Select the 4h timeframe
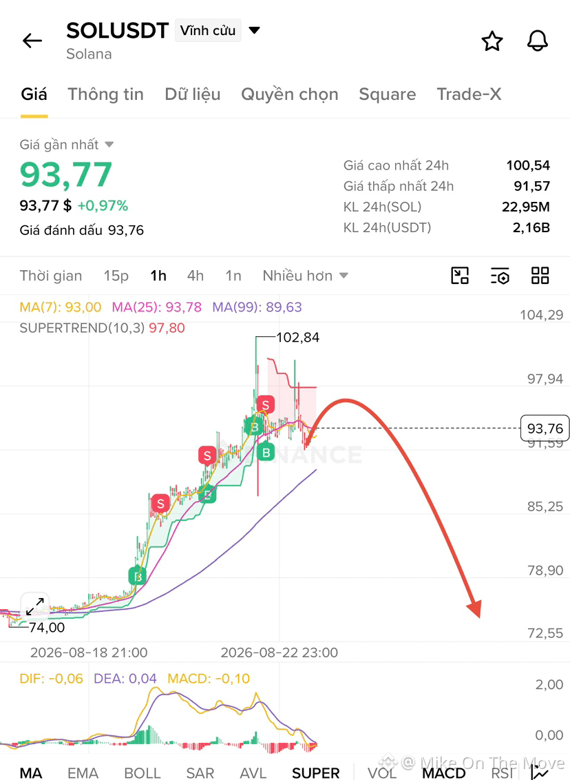570x780 pixels. pos(196,276)
